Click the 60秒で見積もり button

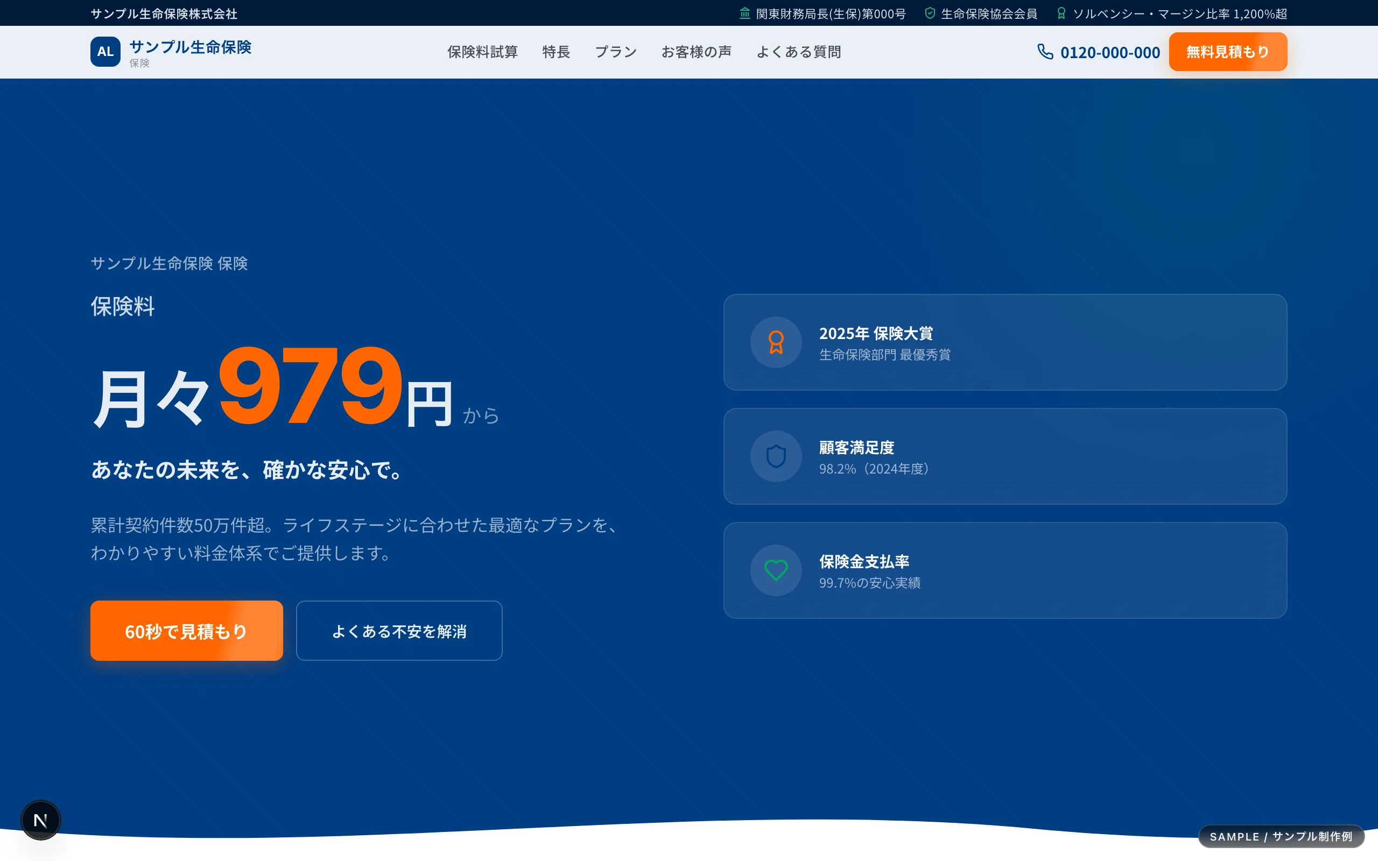pyautogui.click(x=187, y=631)
